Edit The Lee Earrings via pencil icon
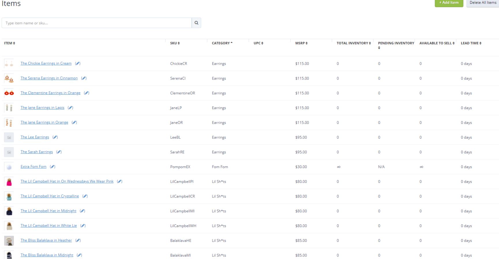This screenshot has width=499, height=259. click(x=55, y=137)
